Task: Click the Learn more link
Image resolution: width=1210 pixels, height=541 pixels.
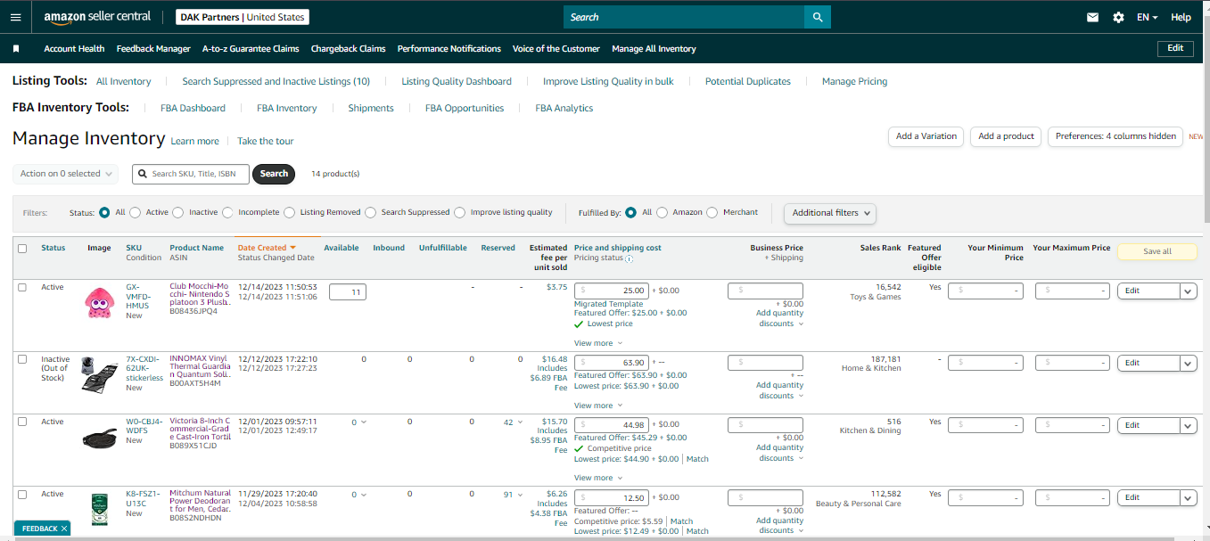Action: click(194, 141)
